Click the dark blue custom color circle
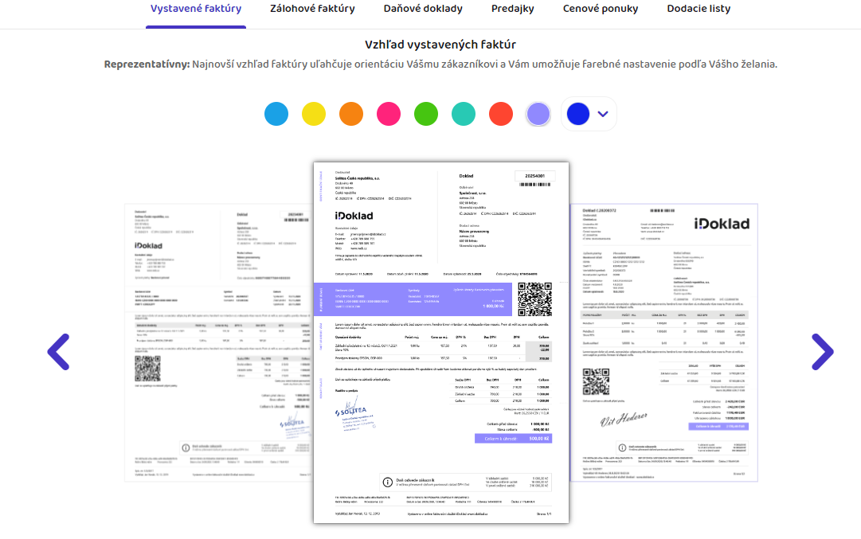Viewport: 861px width, 539px height. point(577,114)
